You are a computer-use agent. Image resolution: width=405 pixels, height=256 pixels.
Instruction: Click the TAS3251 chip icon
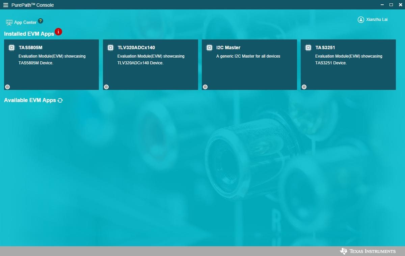click(x=308, y=47)
